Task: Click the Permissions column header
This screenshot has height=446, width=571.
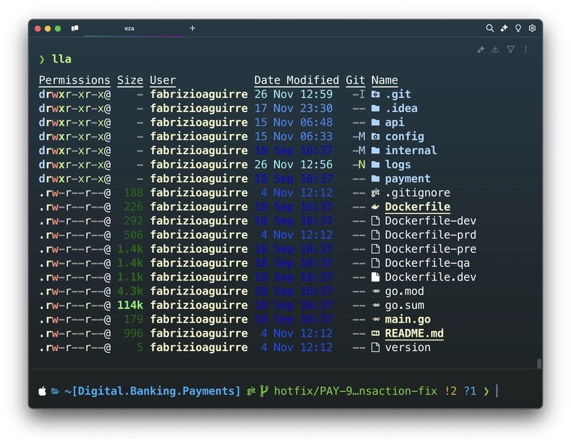Action: (74, 80)
